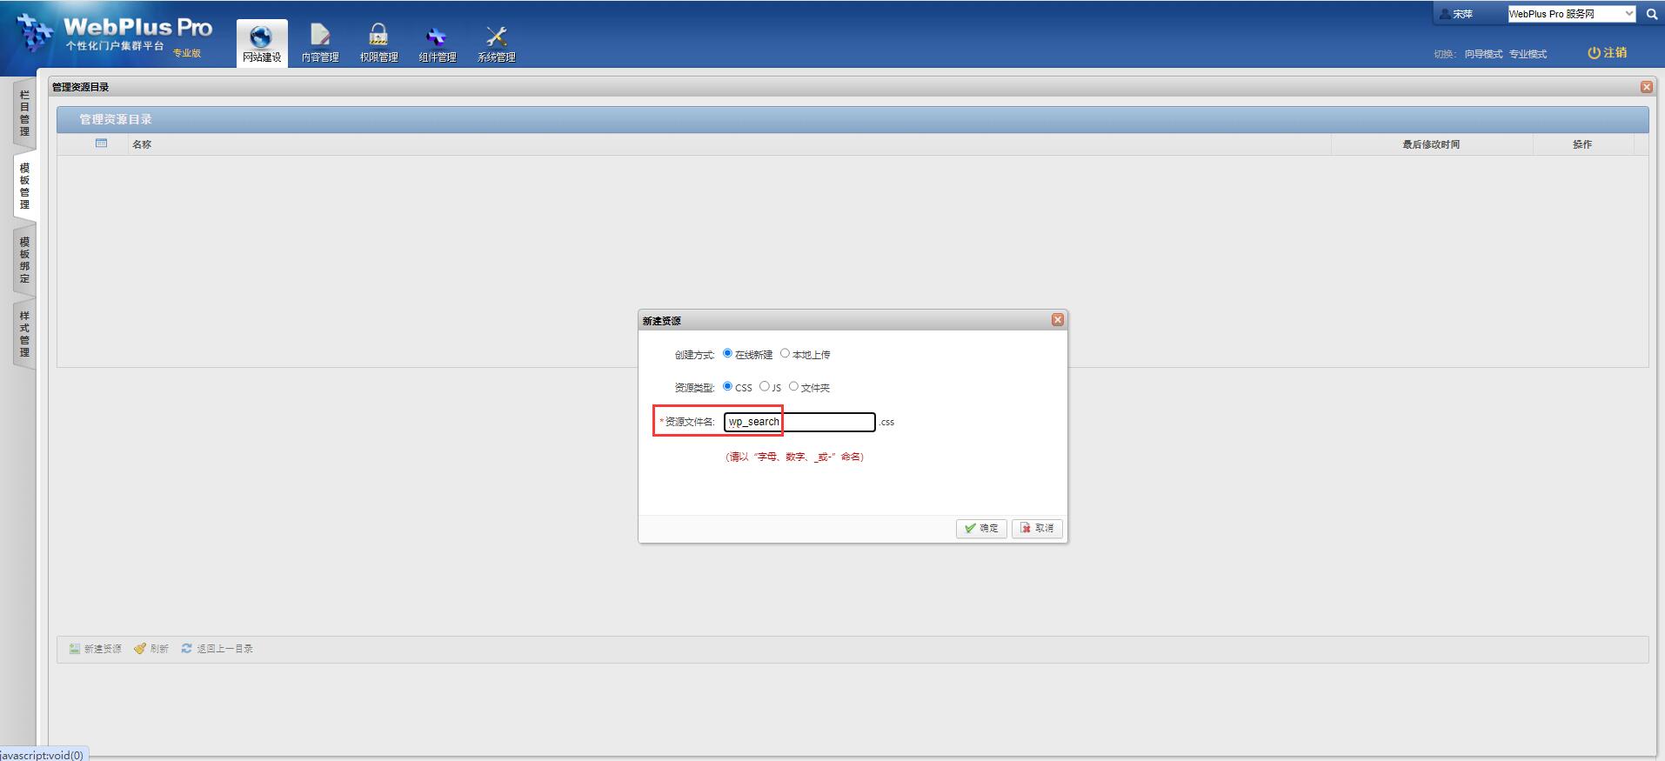Click the search magnifier icon at top right
Image resolution: width=1665 pixels, height=761 pixels.
click(1652, 14)
